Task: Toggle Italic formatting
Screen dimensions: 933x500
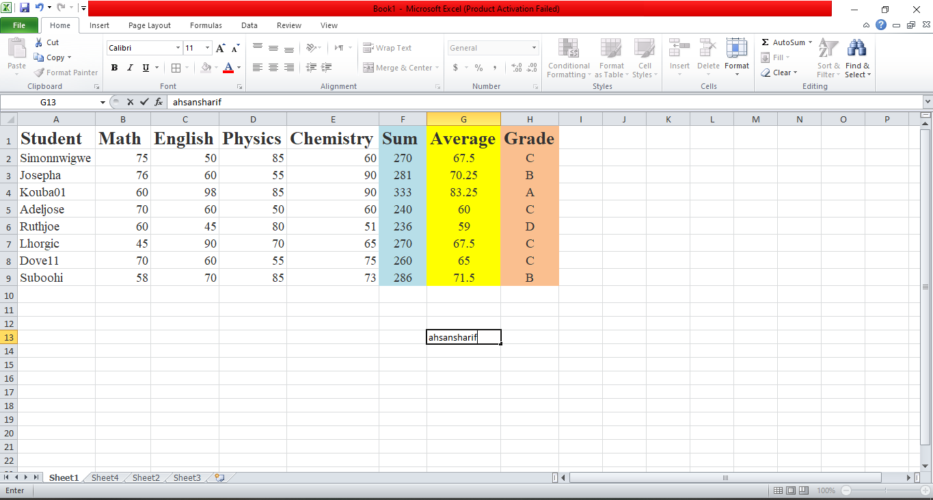Action: click(130, 68)
